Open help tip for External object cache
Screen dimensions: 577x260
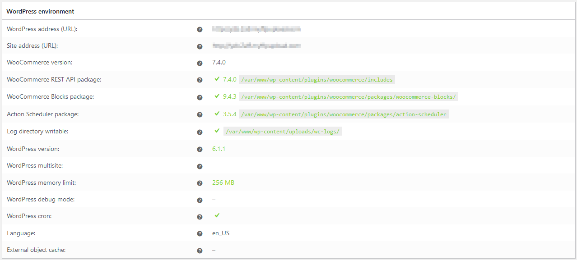200,251
